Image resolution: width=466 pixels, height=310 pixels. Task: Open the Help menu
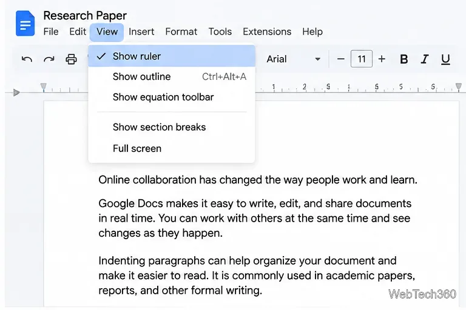tap(312, 31)
